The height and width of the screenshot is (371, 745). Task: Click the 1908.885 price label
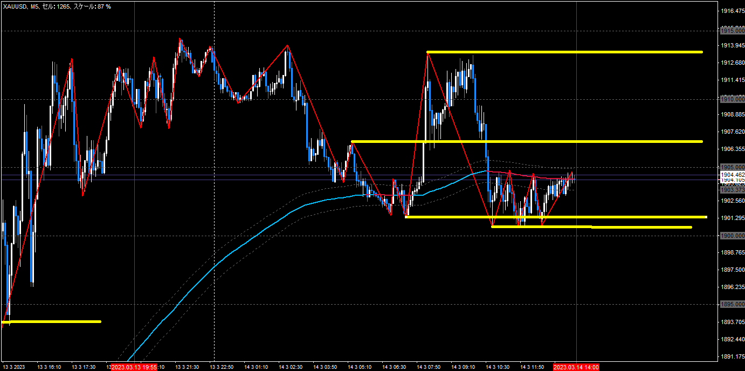click(733, 114)
